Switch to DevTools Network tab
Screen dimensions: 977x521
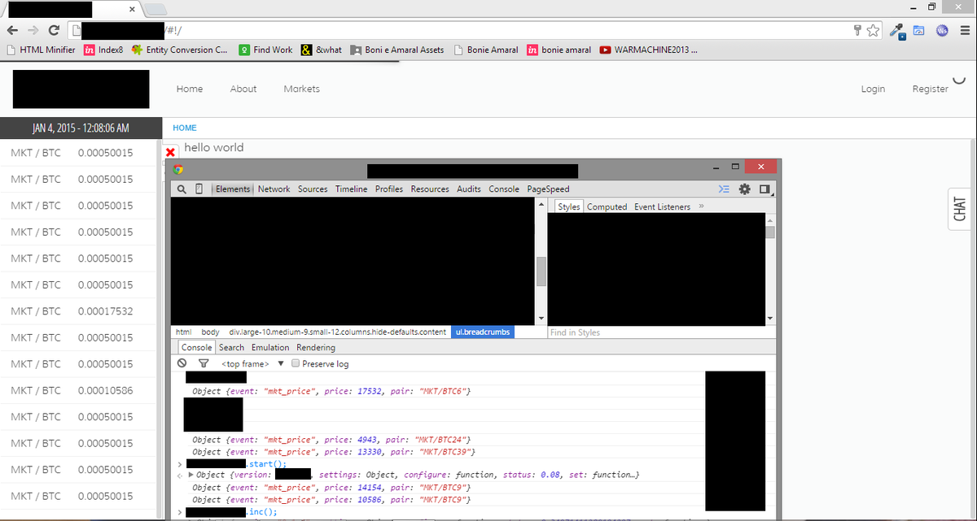pyautogui.click(x=274, y=189)
